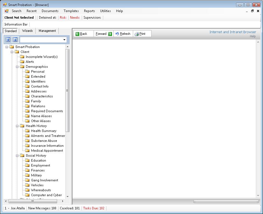The width and height of the screenshot is (263, 214).
Task: Click the Demographics folder icon
Action: (22, 66)
